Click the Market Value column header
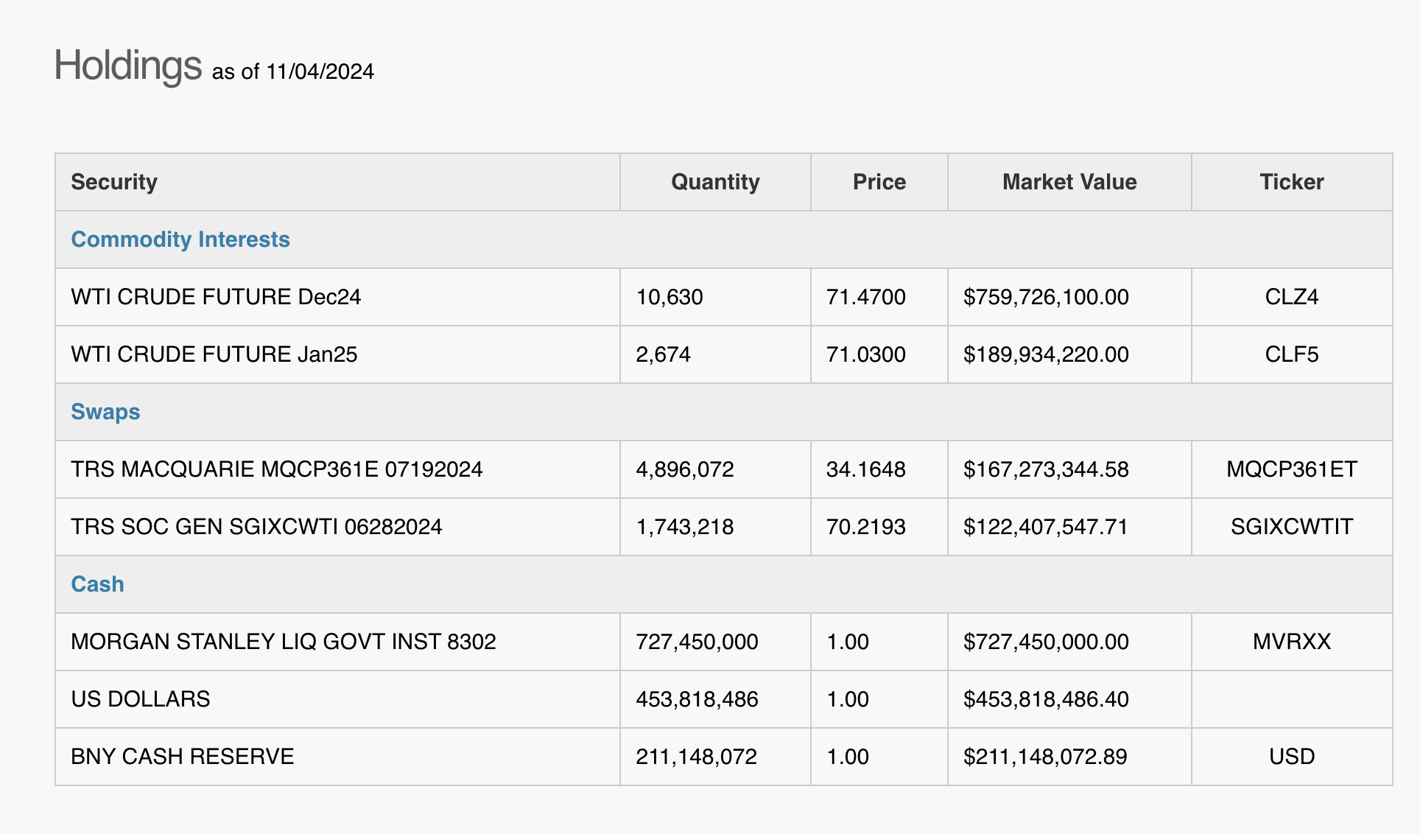 [1069, 182]
